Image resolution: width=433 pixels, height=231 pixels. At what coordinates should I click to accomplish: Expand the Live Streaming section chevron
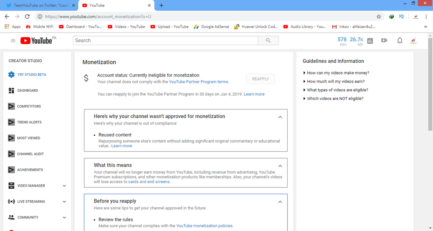click(x=64, y=202)
